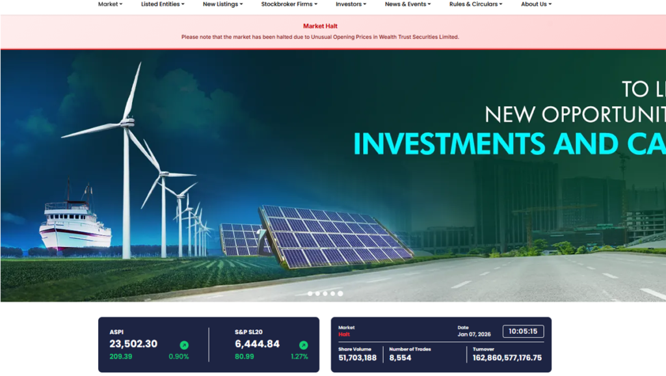
Task: Open the About Us menu
Action: coord(536,5)
